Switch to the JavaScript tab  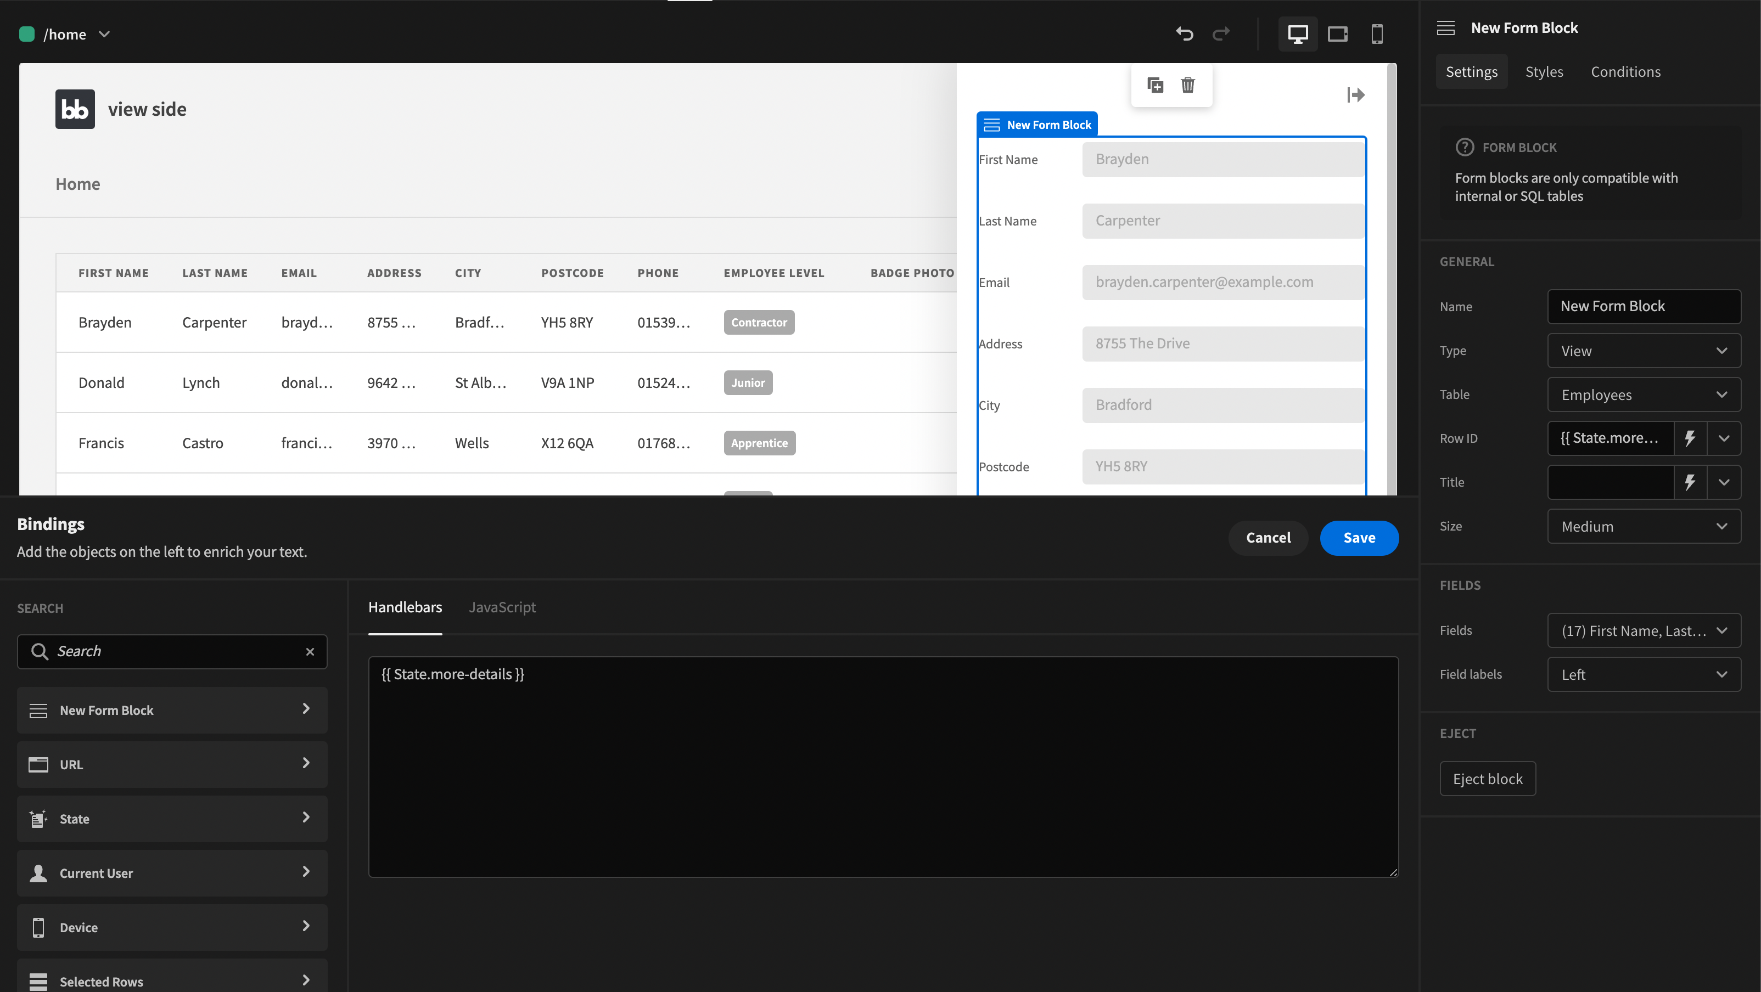pyautogui.click(x=502, y=607)
